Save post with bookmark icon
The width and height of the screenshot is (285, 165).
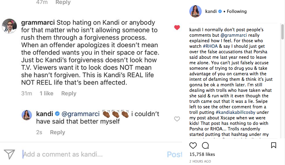(x=274, y=145)
